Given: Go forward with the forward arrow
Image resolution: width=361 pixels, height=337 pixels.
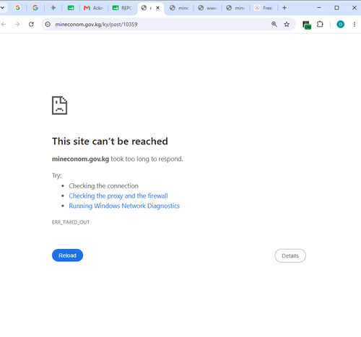Looking at the screenshot, I should pos(17,24).
